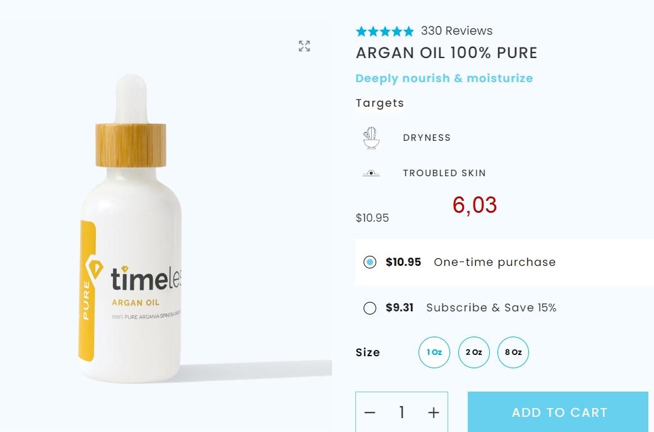This screenshot has width=654, height=432.
Task: Click the quantity number field
Action: (x=401, y=413)
